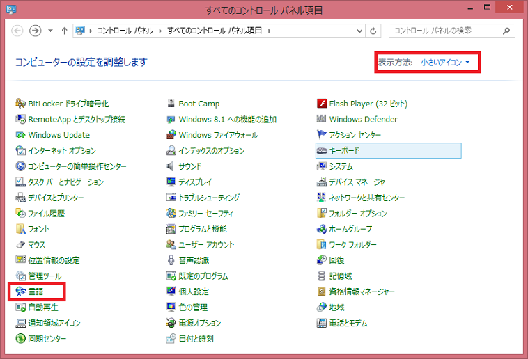This screenshot has width=528, height=359.
Task: Open the ディスプレイ icon
Action: pos(171,182)
